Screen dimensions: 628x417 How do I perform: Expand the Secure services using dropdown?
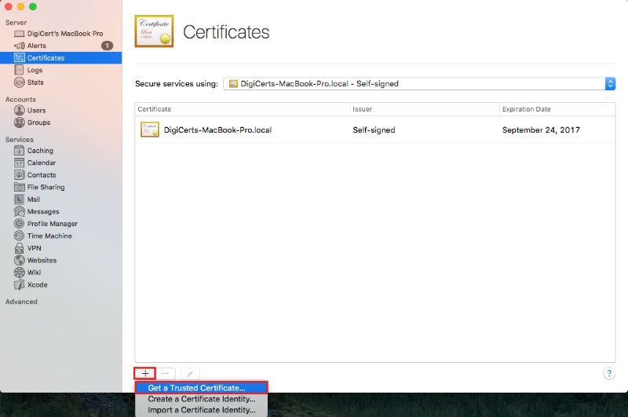point(418,83)
